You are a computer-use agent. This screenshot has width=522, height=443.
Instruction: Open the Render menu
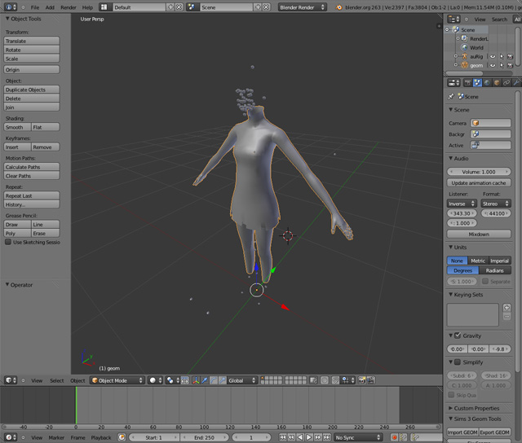(x=69, y=7)
